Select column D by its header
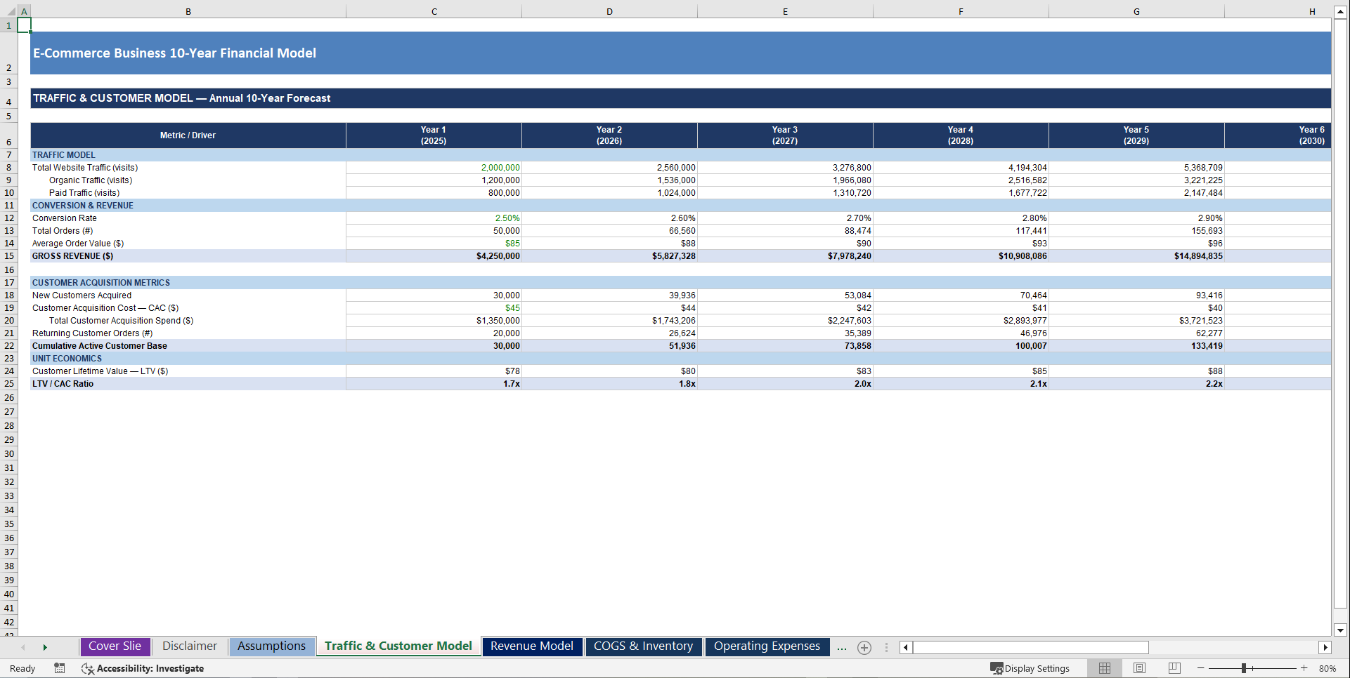This screenshot has width=1350, height=678. (x=609, y=11)
